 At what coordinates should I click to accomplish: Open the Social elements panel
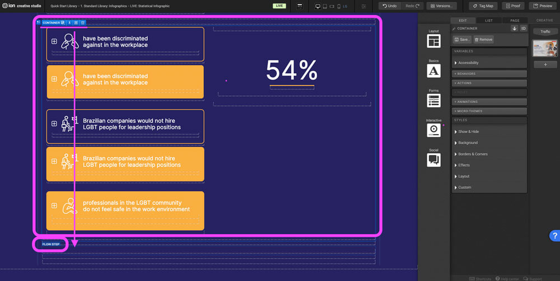[433, 160]
